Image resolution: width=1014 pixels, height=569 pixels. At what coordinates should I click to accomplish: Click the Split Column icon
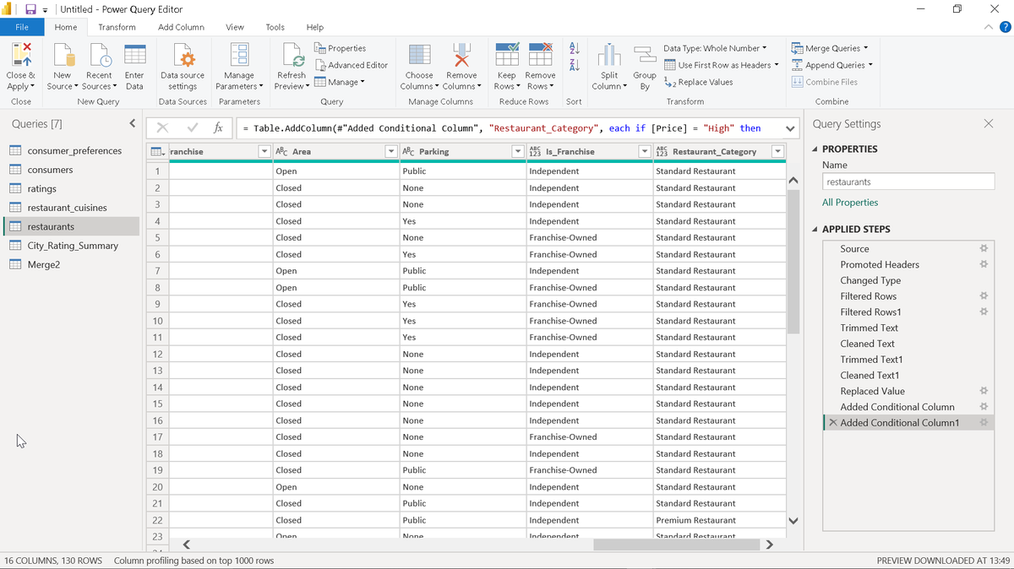(609, 55)
